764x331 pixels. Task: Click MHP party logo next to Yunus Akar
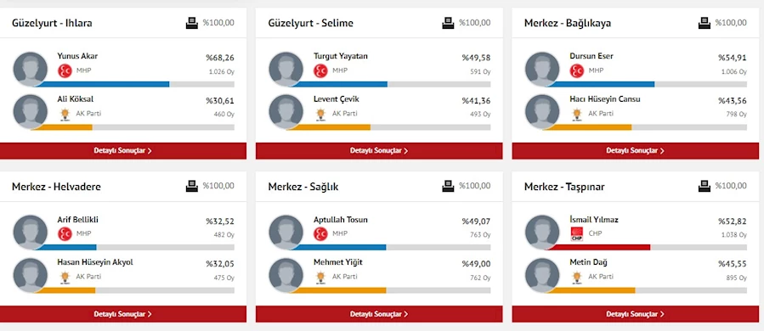65,71
